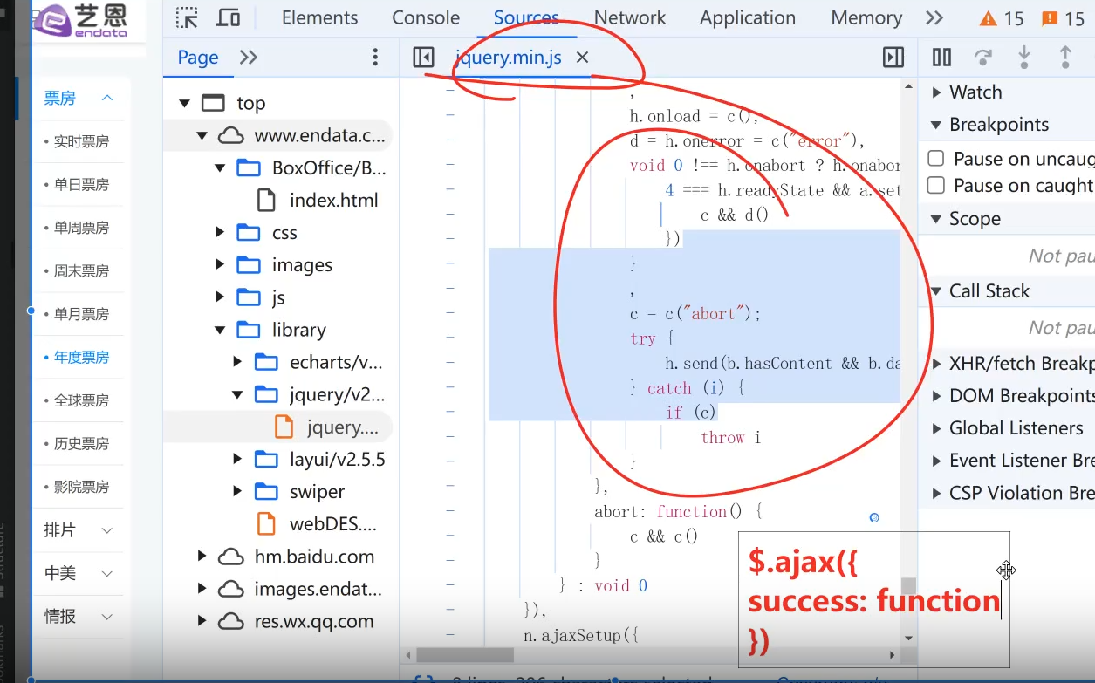Toggle the device toolbar icon
The height and width of the screenshot is (683, 1095).
229,17
